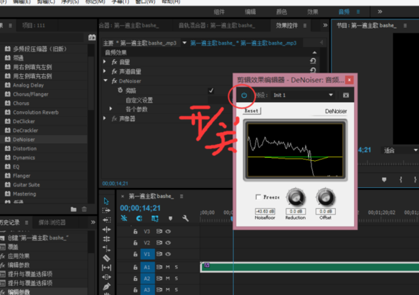Expand the 音量 effect section
This screenshot has height=295, width=419.
[x=105, y=62]
